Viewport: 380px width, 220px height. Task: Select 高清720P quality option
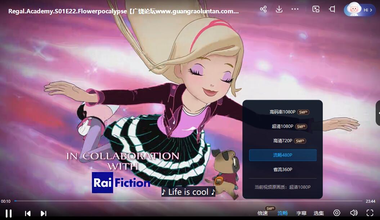tap(283, 141)
